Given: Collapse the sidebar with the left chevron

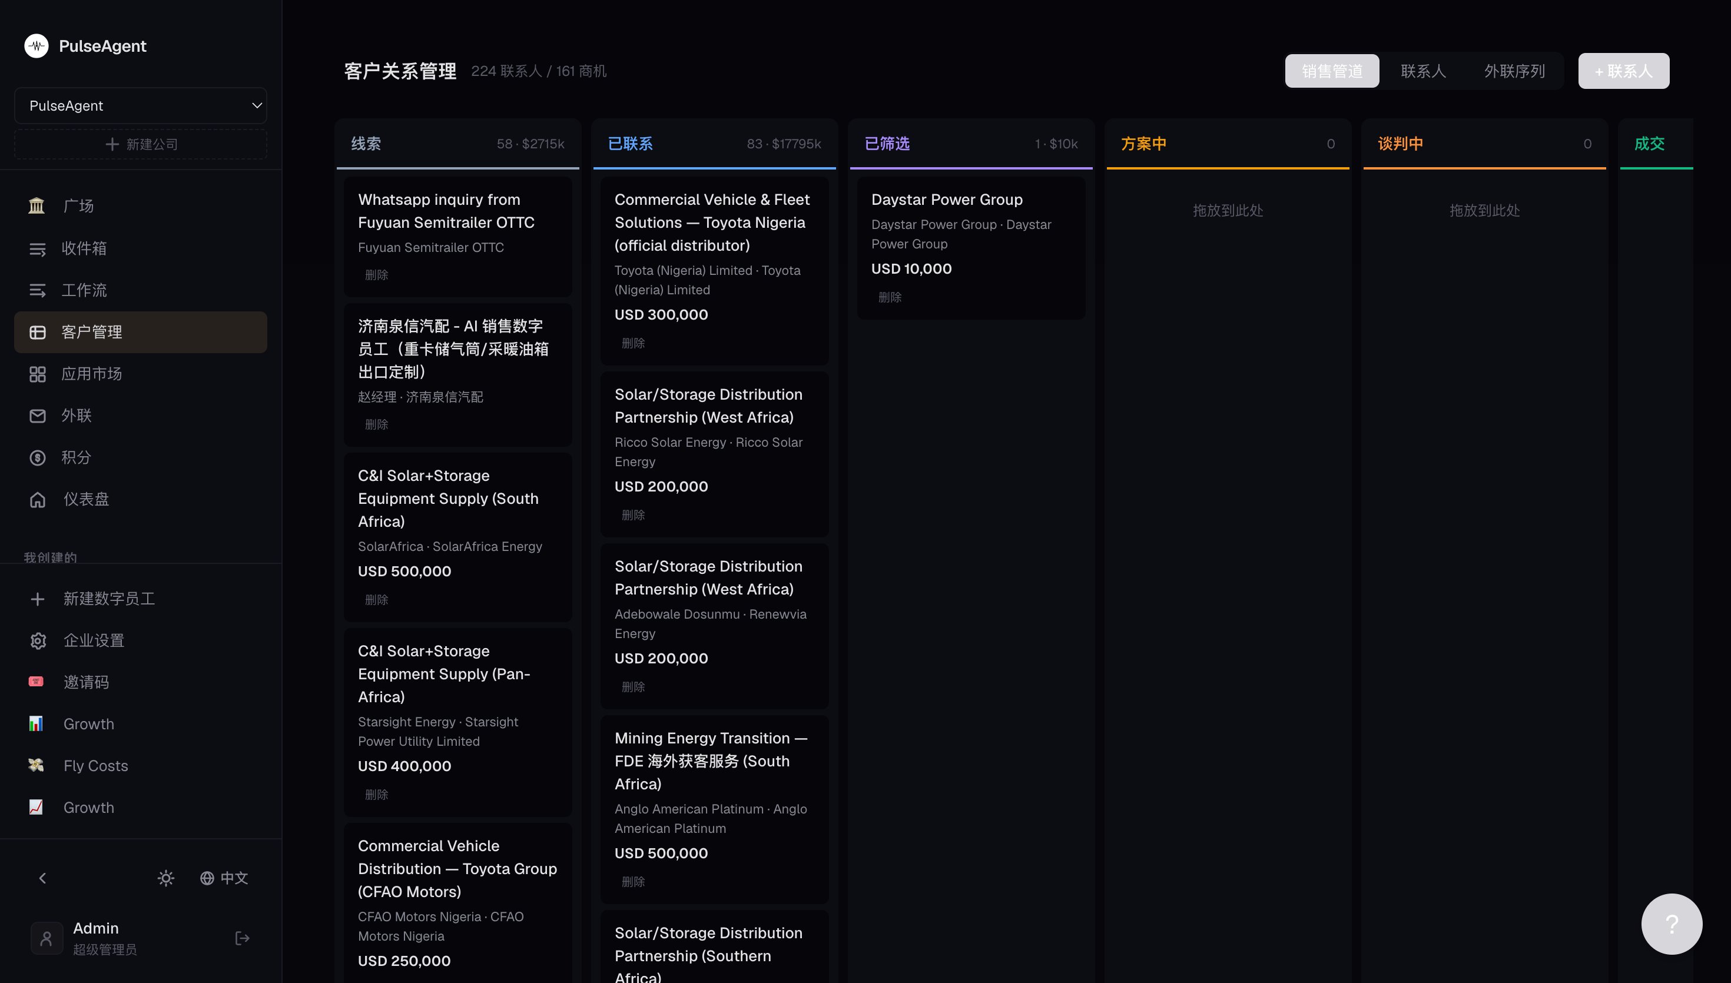Looking at the screenshot, I should [x=42, y=878].
